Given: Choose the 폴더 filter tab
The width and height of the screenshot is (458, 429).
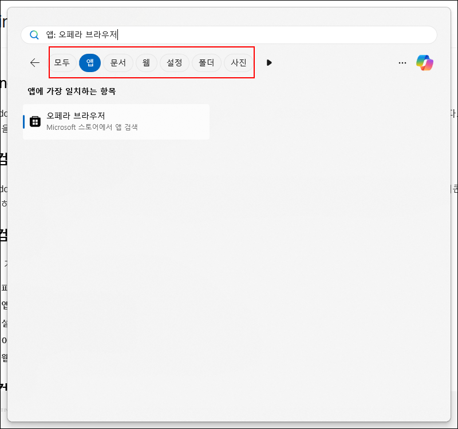Looking at the screenshot, I should 207,62.
